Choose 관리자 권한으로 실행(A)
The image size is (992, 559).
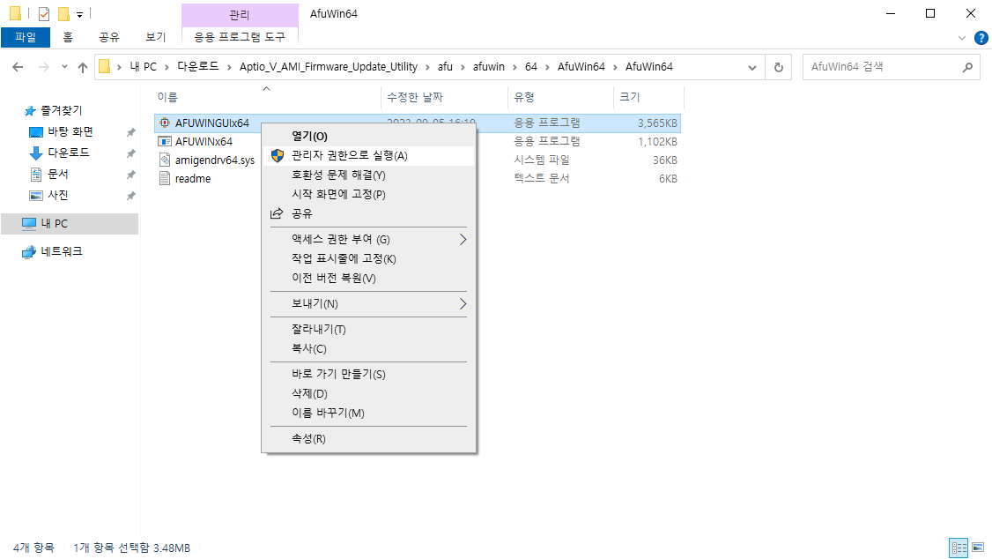369,156
